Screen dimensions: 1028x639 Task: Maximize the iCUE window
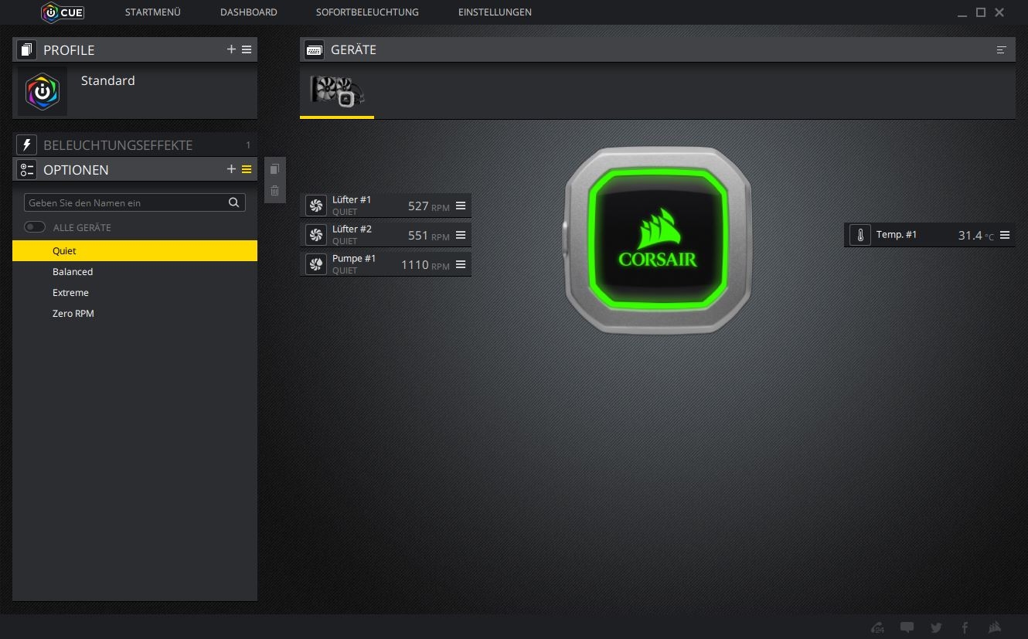(981, 12)
